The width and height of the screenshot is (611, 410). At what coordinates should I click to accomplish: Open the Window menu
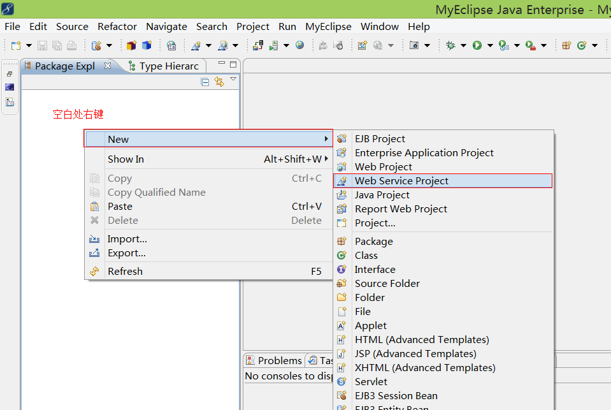click(x=380, y=27)
